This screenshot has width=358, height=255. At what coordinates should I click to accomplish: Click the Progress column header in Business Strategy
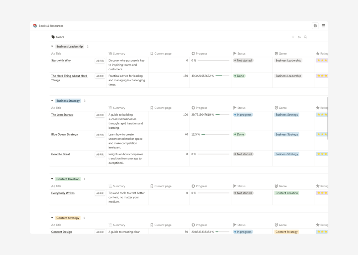(201, 108)
